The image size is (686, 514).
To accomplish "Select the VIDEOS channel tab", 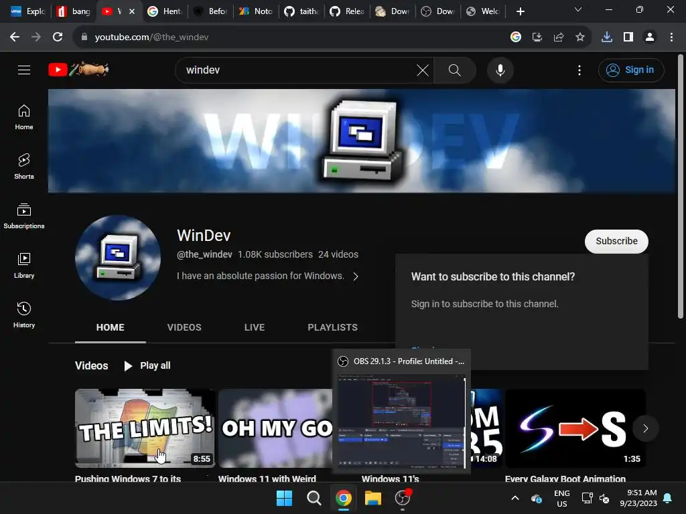I will [184, 327].
